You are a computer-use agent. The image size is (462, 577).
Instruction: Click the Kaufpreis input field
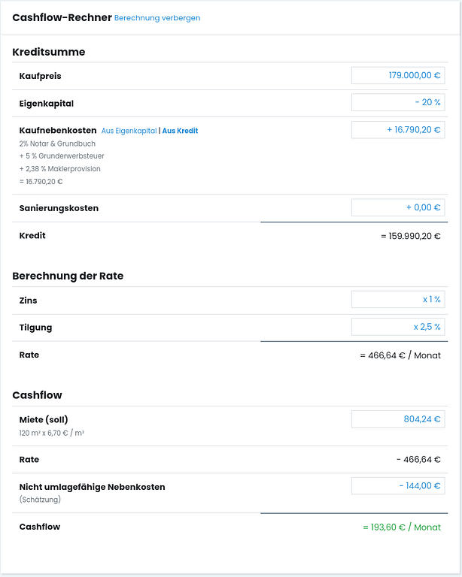click(x=397, y=76)
